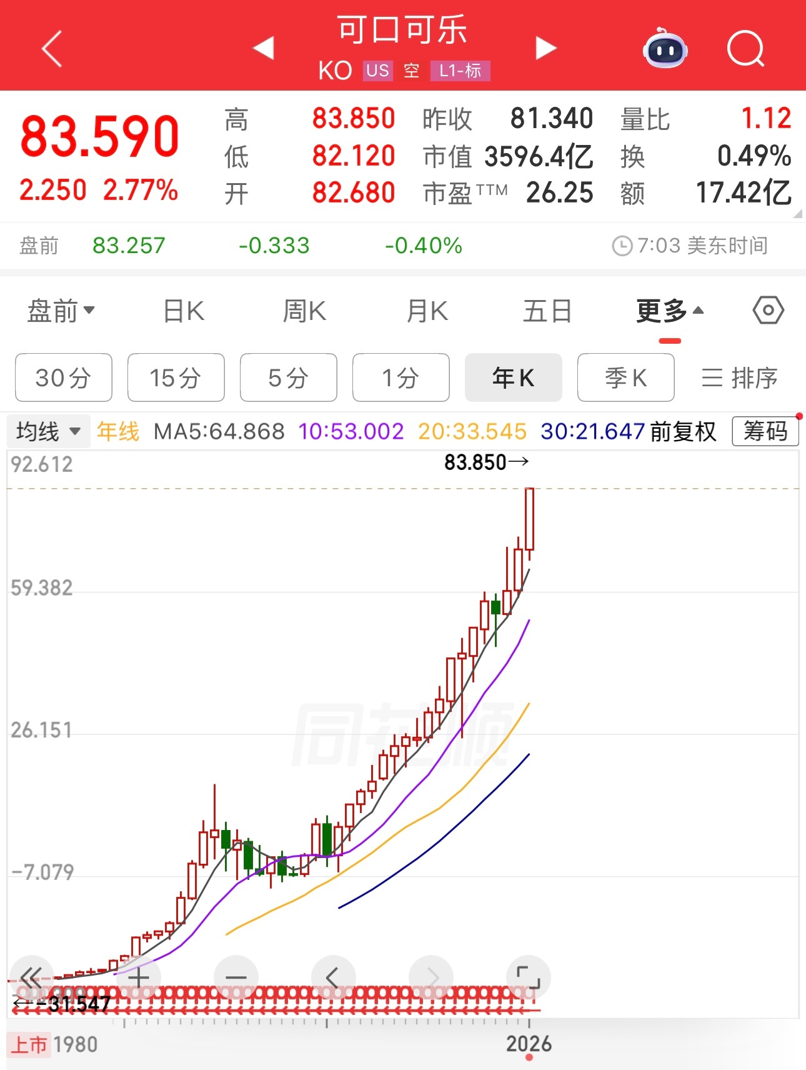Viewport: 806px width, 1070px height.
Task: Switch to 月K tab
Action: pyautogui.click(x=427, y=311)
